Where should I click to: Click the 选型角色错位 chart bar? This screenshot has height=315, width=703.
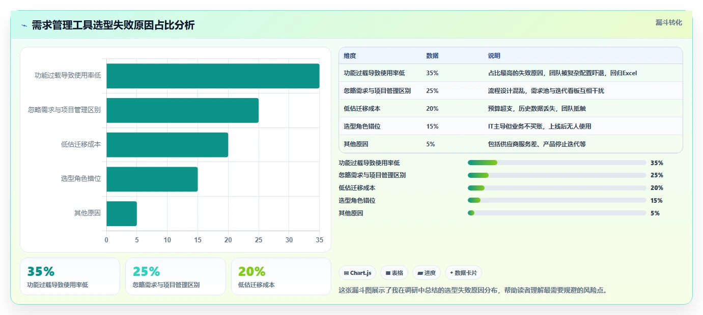152,179
